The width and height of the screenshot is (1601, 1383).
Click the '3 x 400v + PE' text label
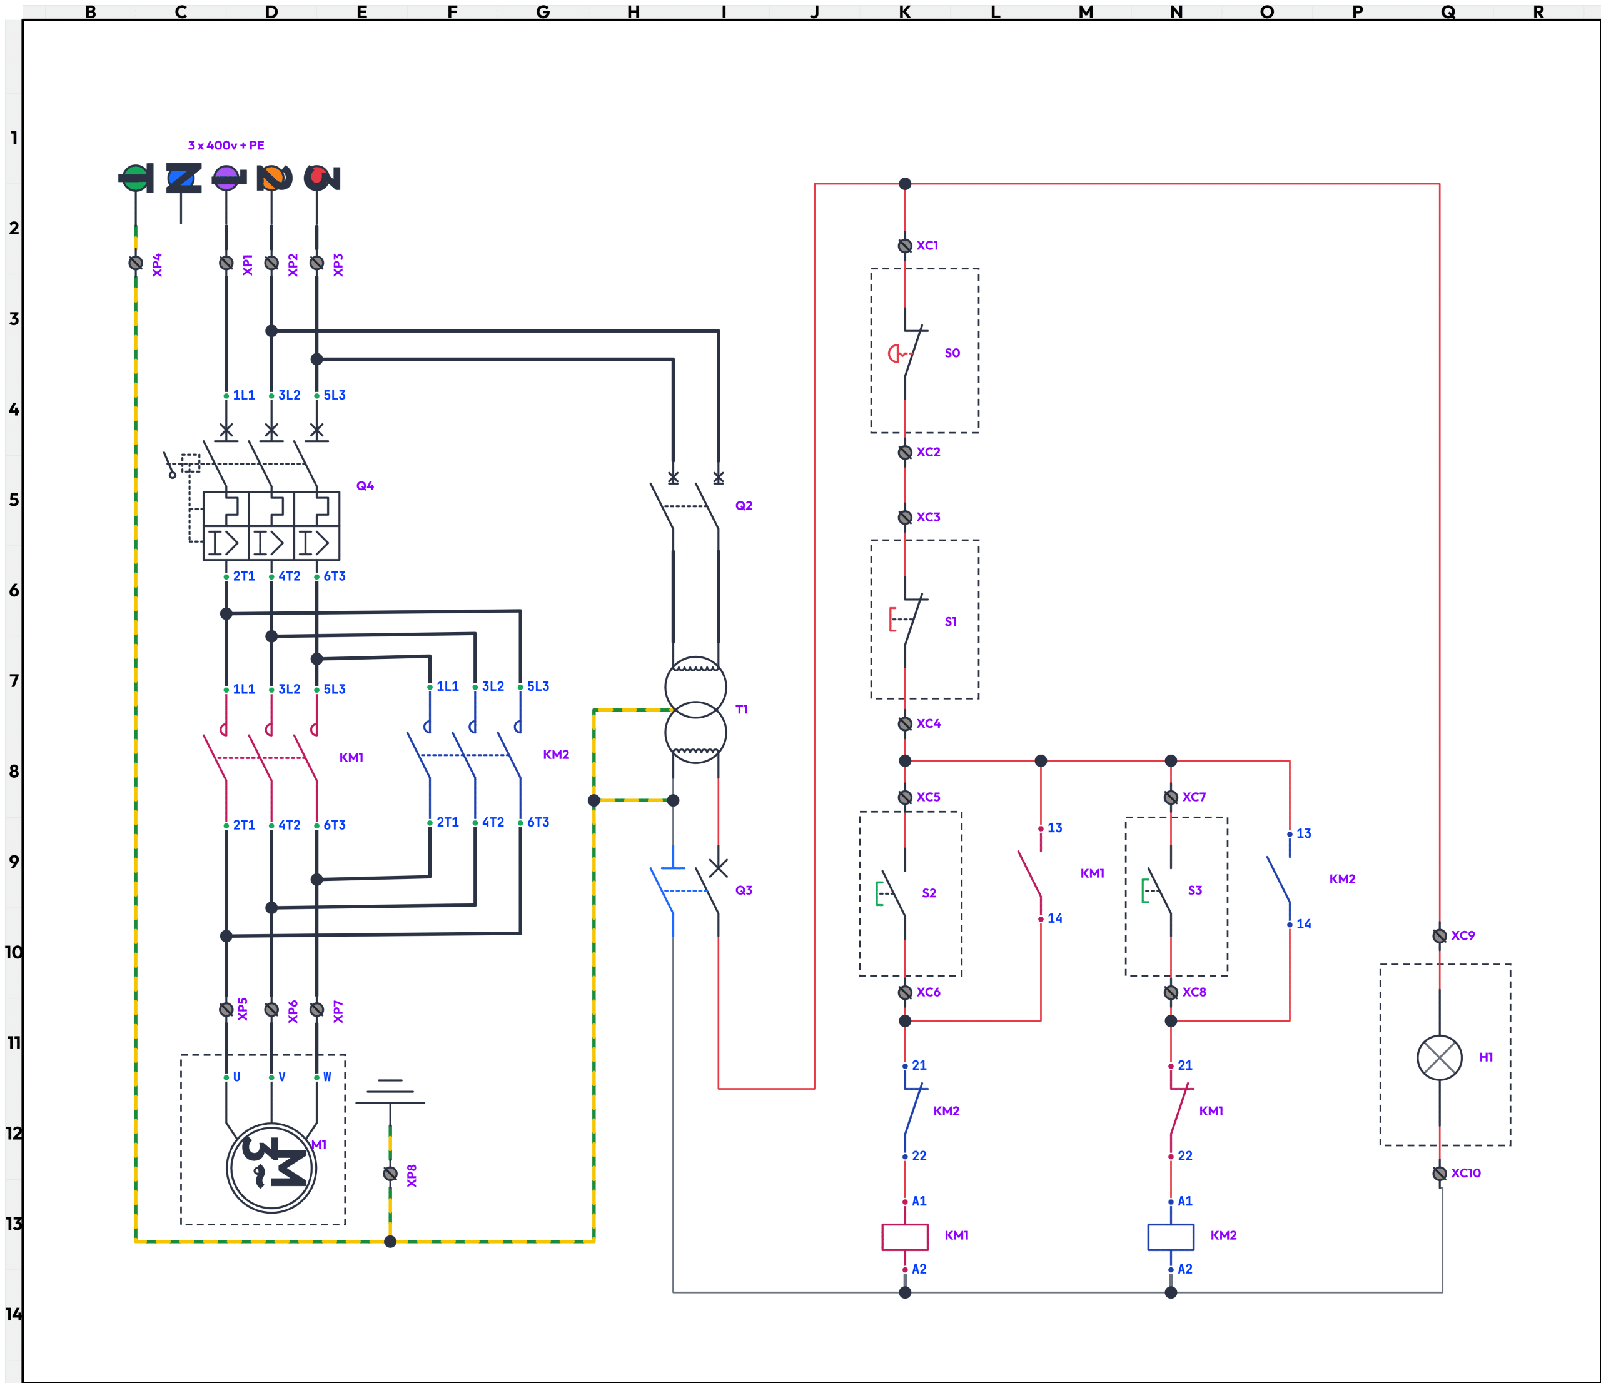point(226,145)
